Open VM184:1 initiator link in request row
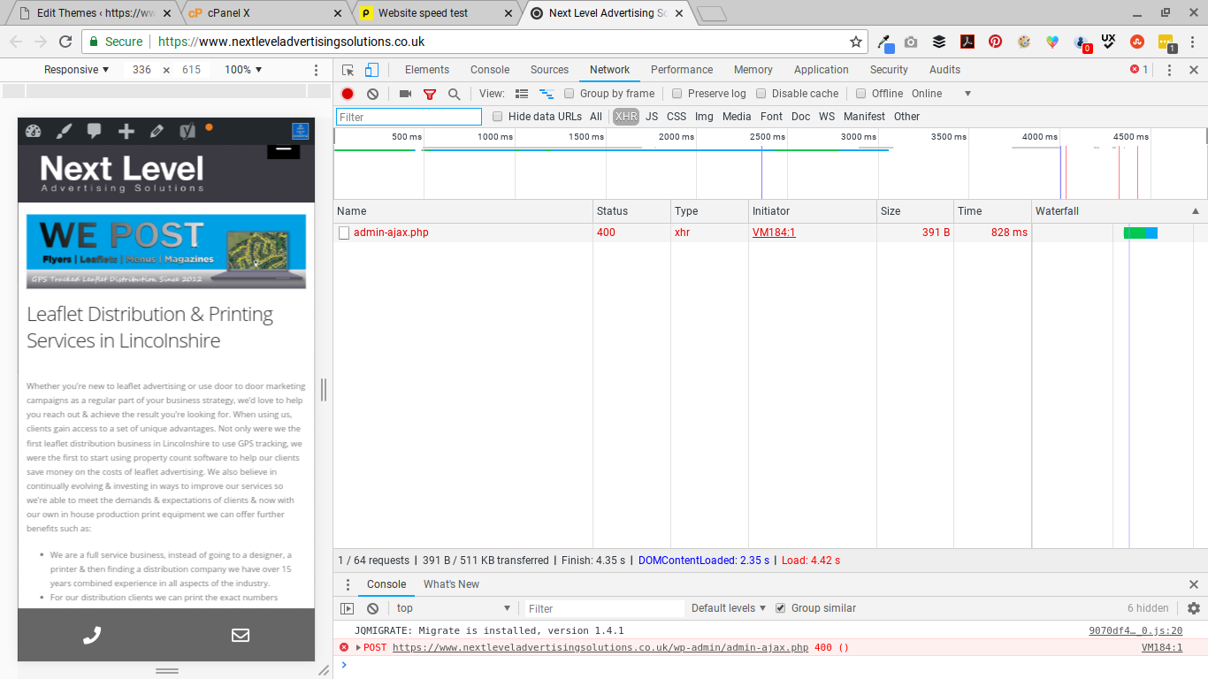 coord(774,233)
